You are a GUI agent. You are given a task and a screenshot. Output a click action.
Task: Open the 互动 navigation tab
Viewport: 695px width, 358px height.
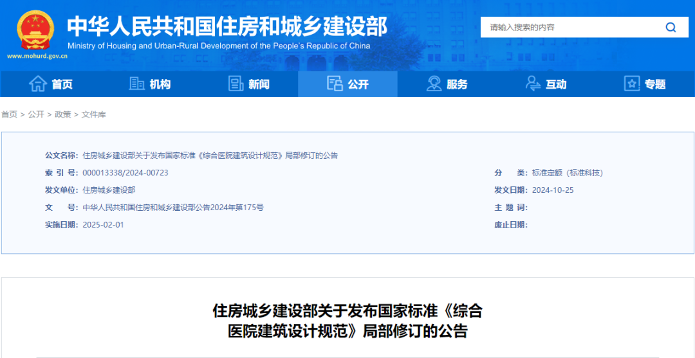[546, 84]
